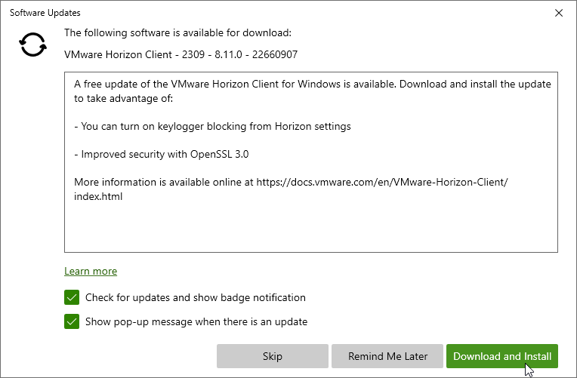
Task: Close the Software Updates dialog
Action: coord(559,13)
